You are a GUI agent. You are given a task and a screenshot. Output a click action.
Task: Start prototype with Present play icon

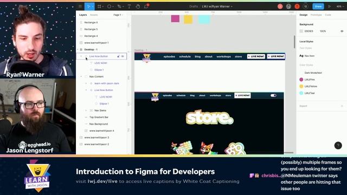click(x=329, y=6)
